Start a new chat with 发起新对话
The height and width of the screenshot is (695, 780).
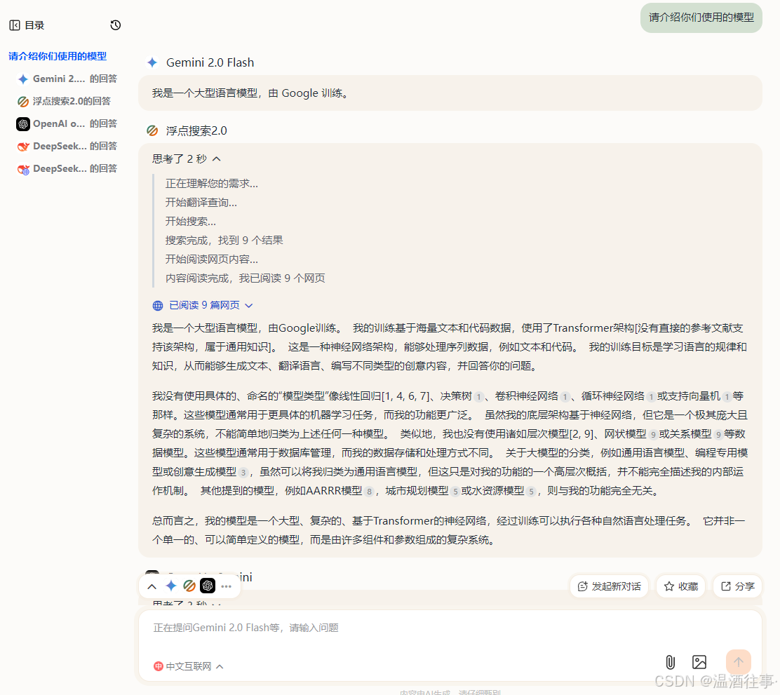pos(609,586)
